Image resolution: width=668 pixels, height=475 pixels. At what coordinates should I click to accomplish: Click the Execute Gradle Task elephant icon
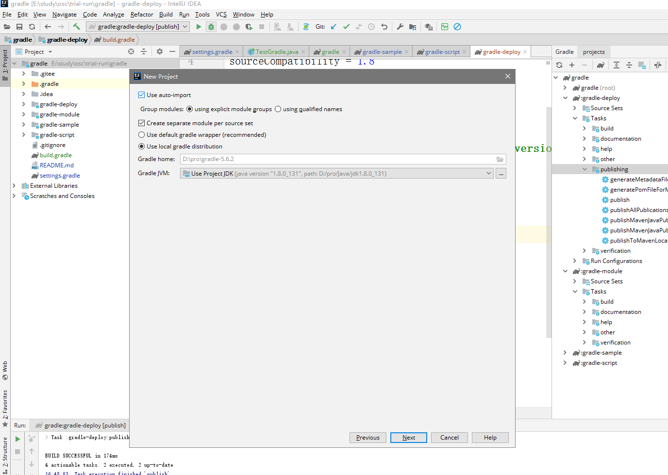coord(601,65)
